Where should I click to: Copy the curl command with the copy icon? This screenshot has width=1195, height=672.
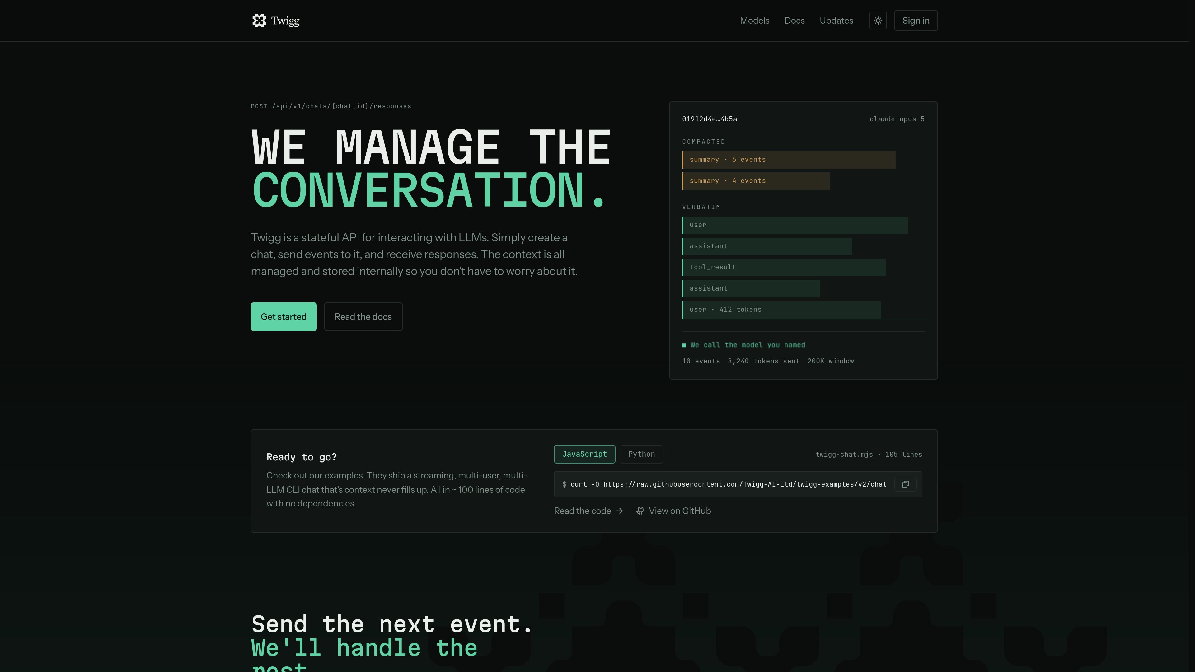coord(905,484)
